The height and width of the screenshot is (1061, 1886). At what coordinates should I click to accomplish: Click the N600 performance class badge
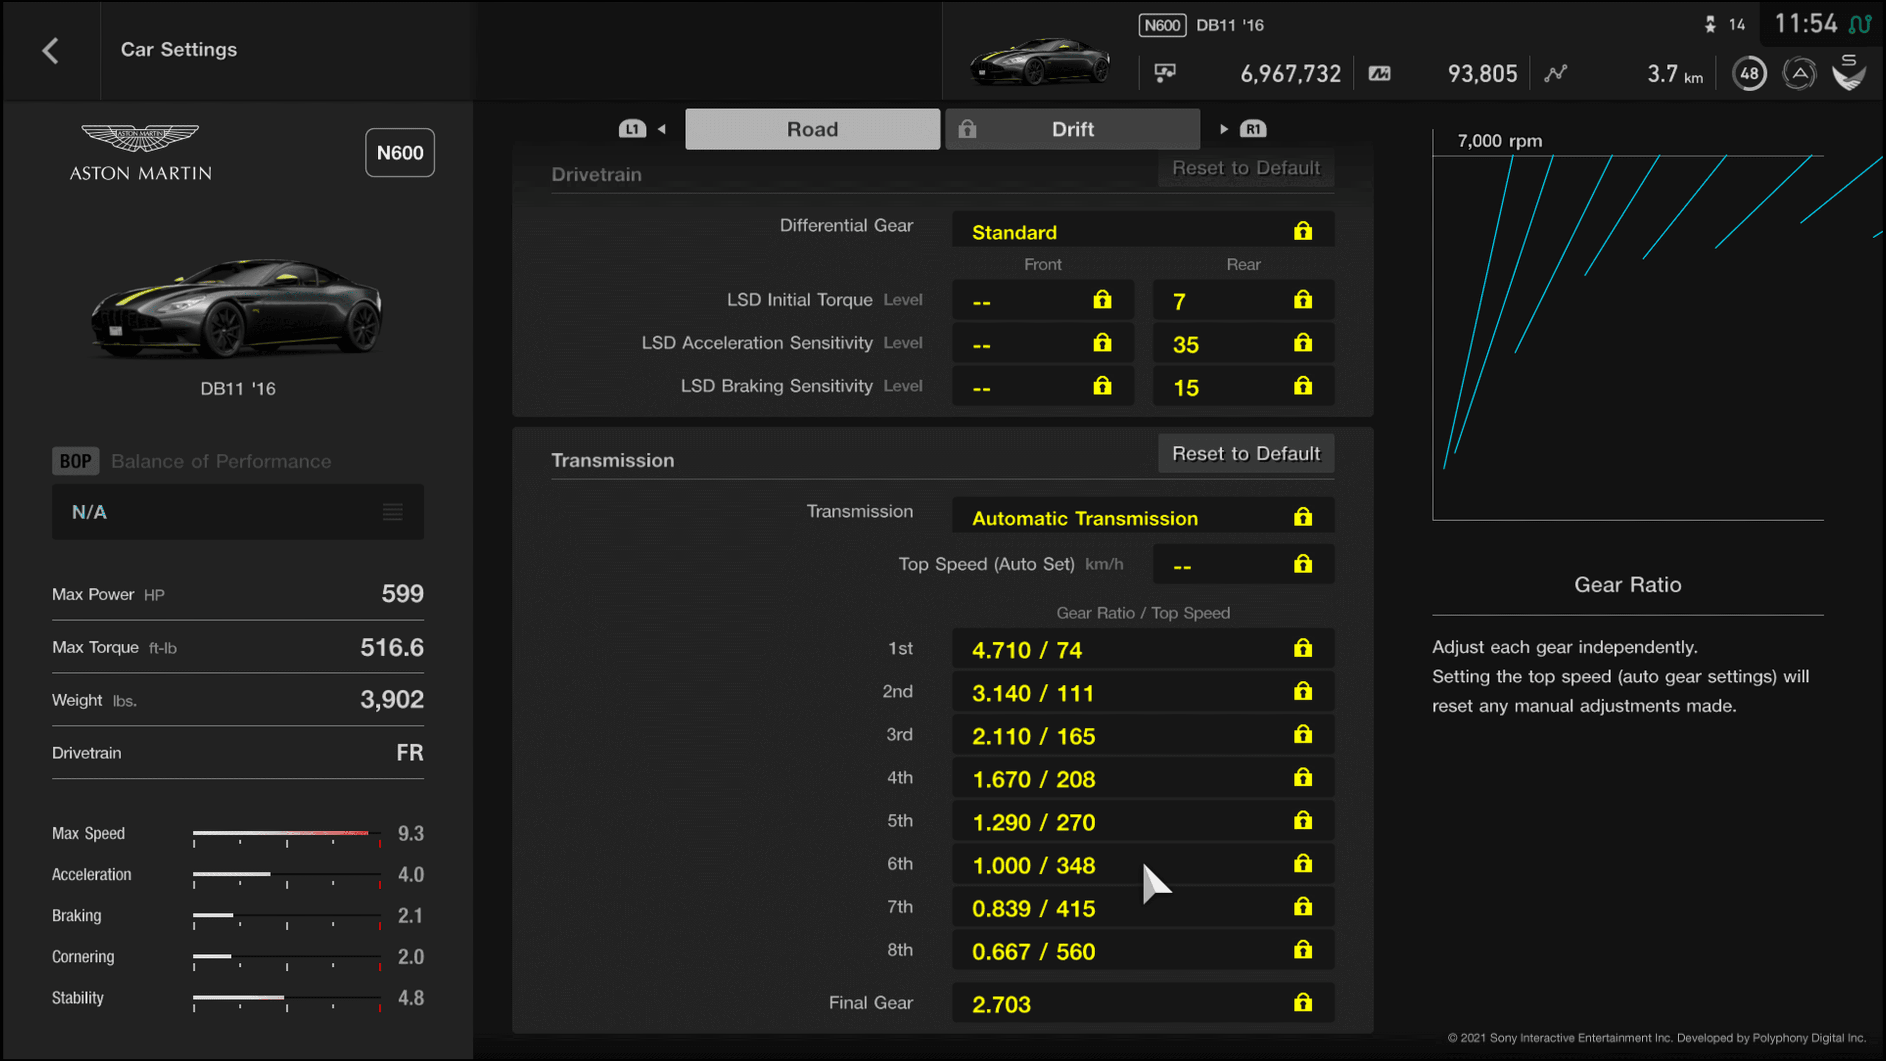pyautogui.click(x=400, y=152)
